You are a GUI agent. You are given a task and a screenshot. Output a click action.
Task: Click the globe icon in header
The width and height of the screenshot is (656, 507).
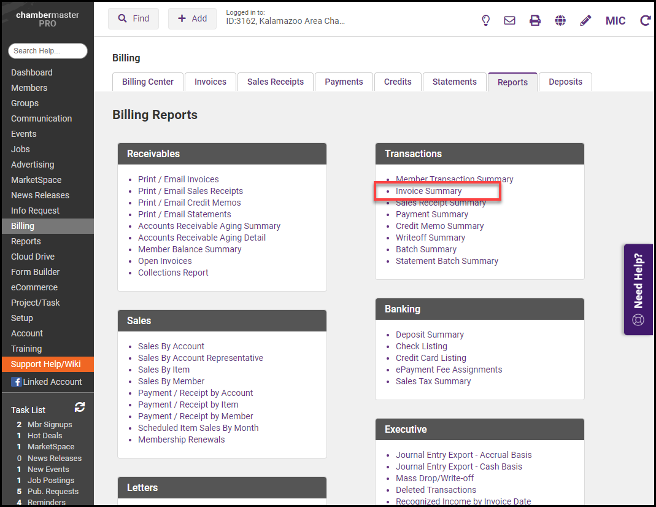(560, 20)
